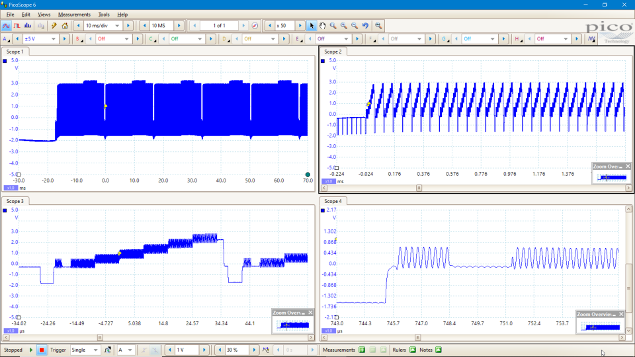Toggle the Notes panel display
The height and width of the screenshot is (357, 635).
(x=438, y=350)
